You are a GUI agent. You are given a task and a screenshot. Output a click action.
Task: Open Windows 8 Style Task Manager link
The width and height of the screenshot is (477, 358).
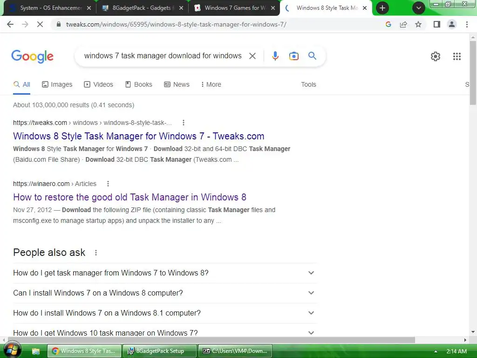(138, 136)
